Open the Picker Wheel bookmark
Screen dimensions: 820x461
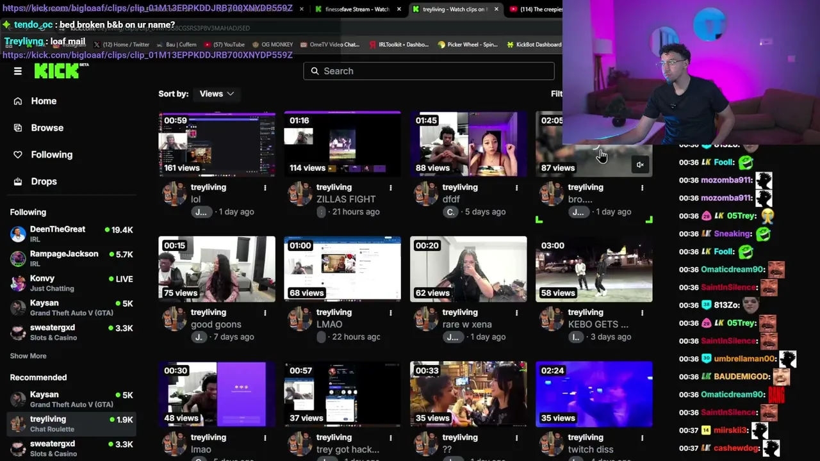click(468, 45)
